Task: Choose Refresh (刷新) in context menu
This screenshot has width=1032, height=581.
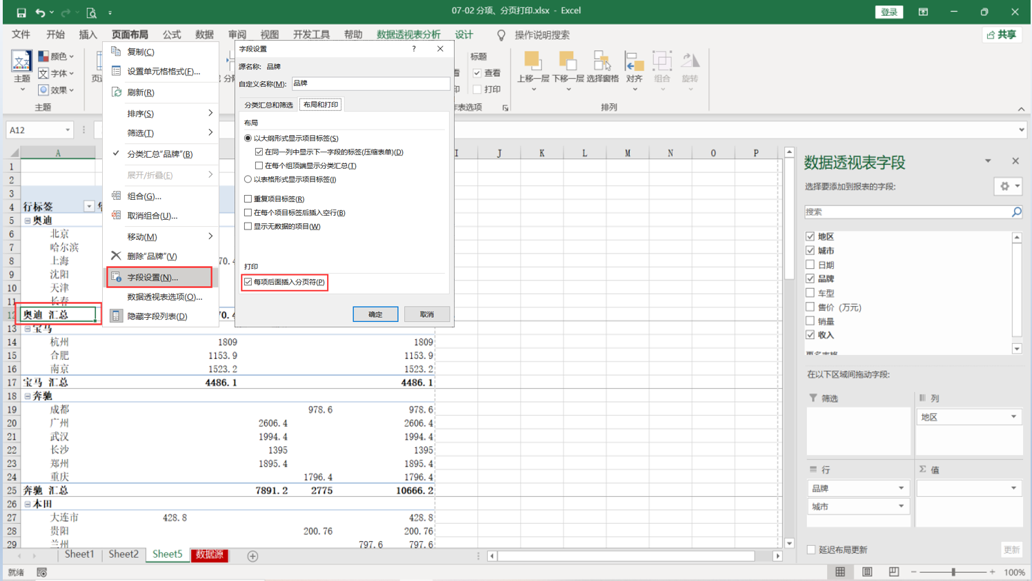Action: coord(160,92)
